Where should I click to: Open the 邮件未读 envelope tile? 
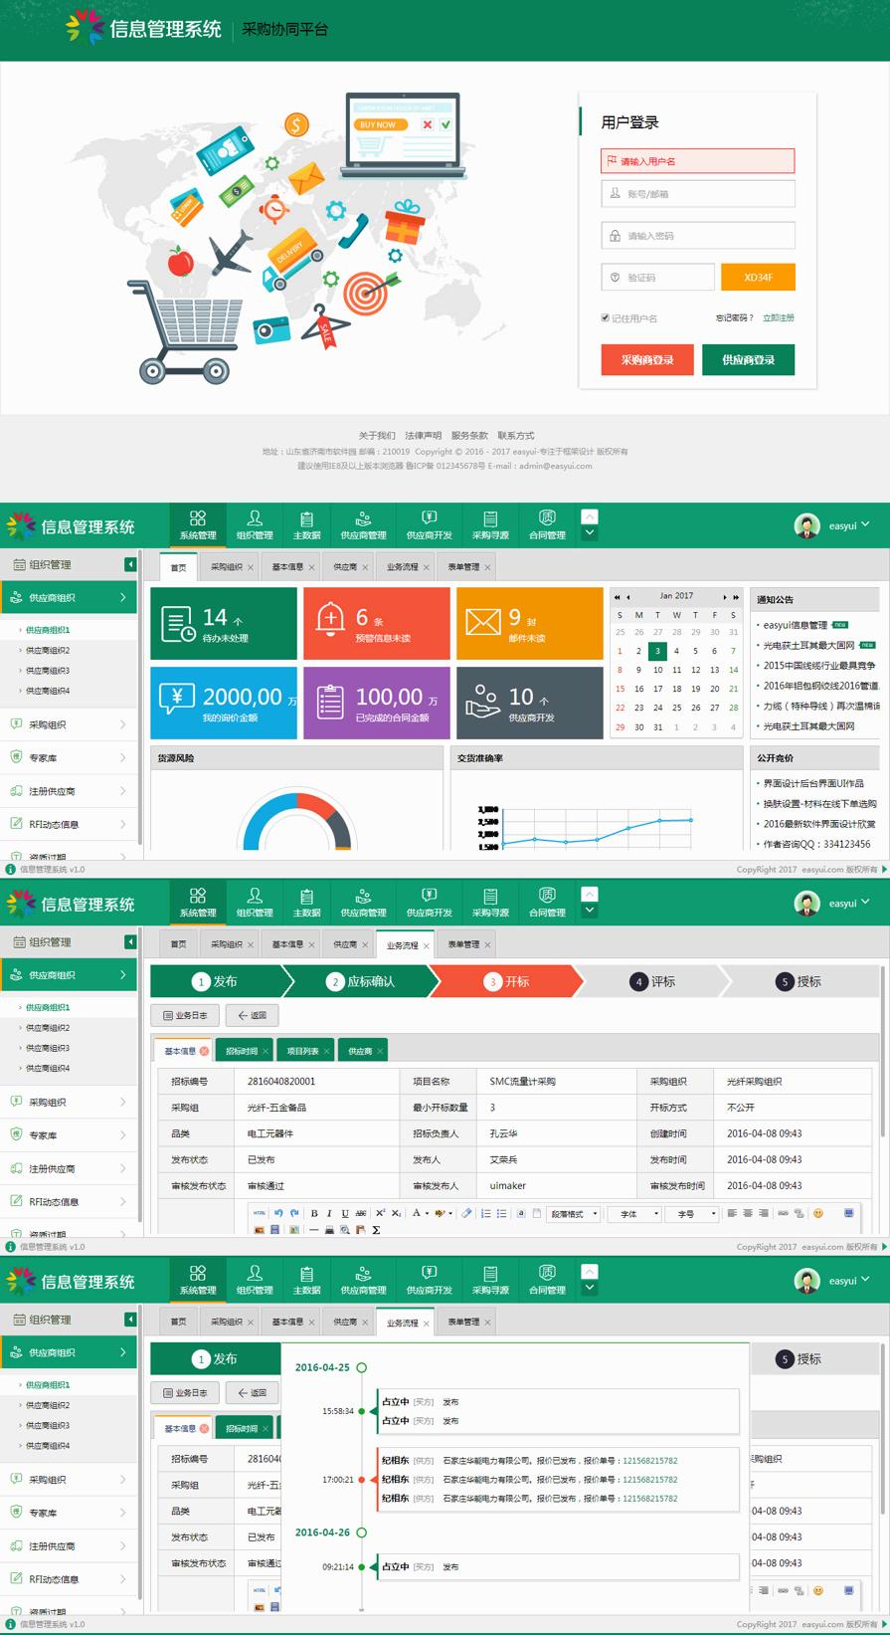click(x=529, y=623)
